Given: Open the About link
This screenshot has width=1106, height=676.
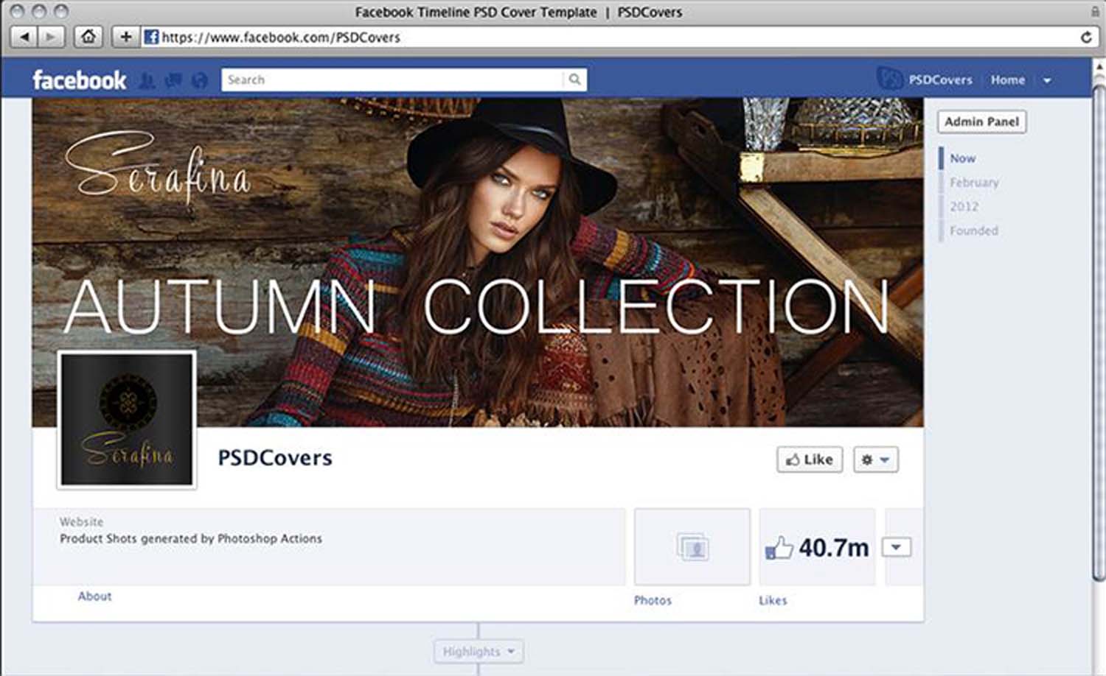Looking at the screenshot, I should click(x=94, y=596).
